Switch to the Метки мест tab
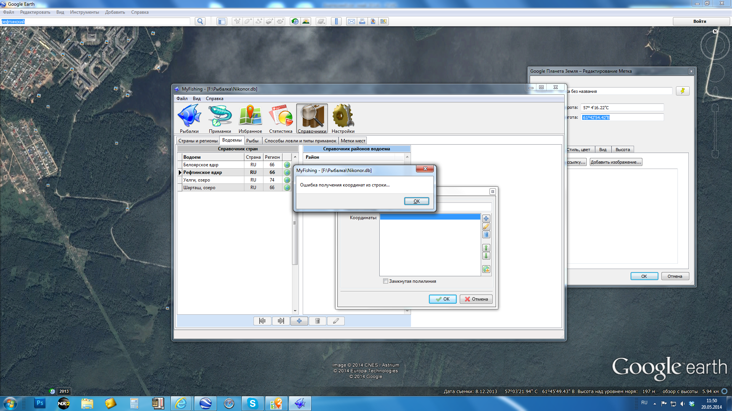This screenshot has height=411, width=732. [x=353, y=141]
